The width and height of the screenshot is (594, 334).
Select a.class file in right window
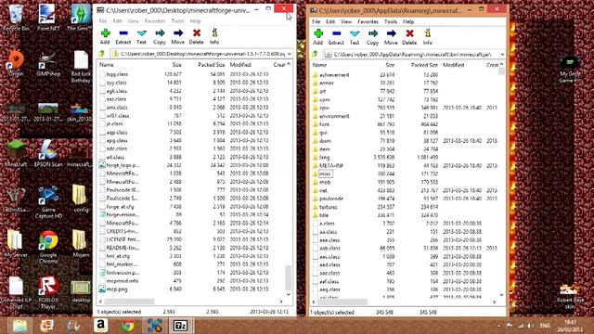(324, 224)
